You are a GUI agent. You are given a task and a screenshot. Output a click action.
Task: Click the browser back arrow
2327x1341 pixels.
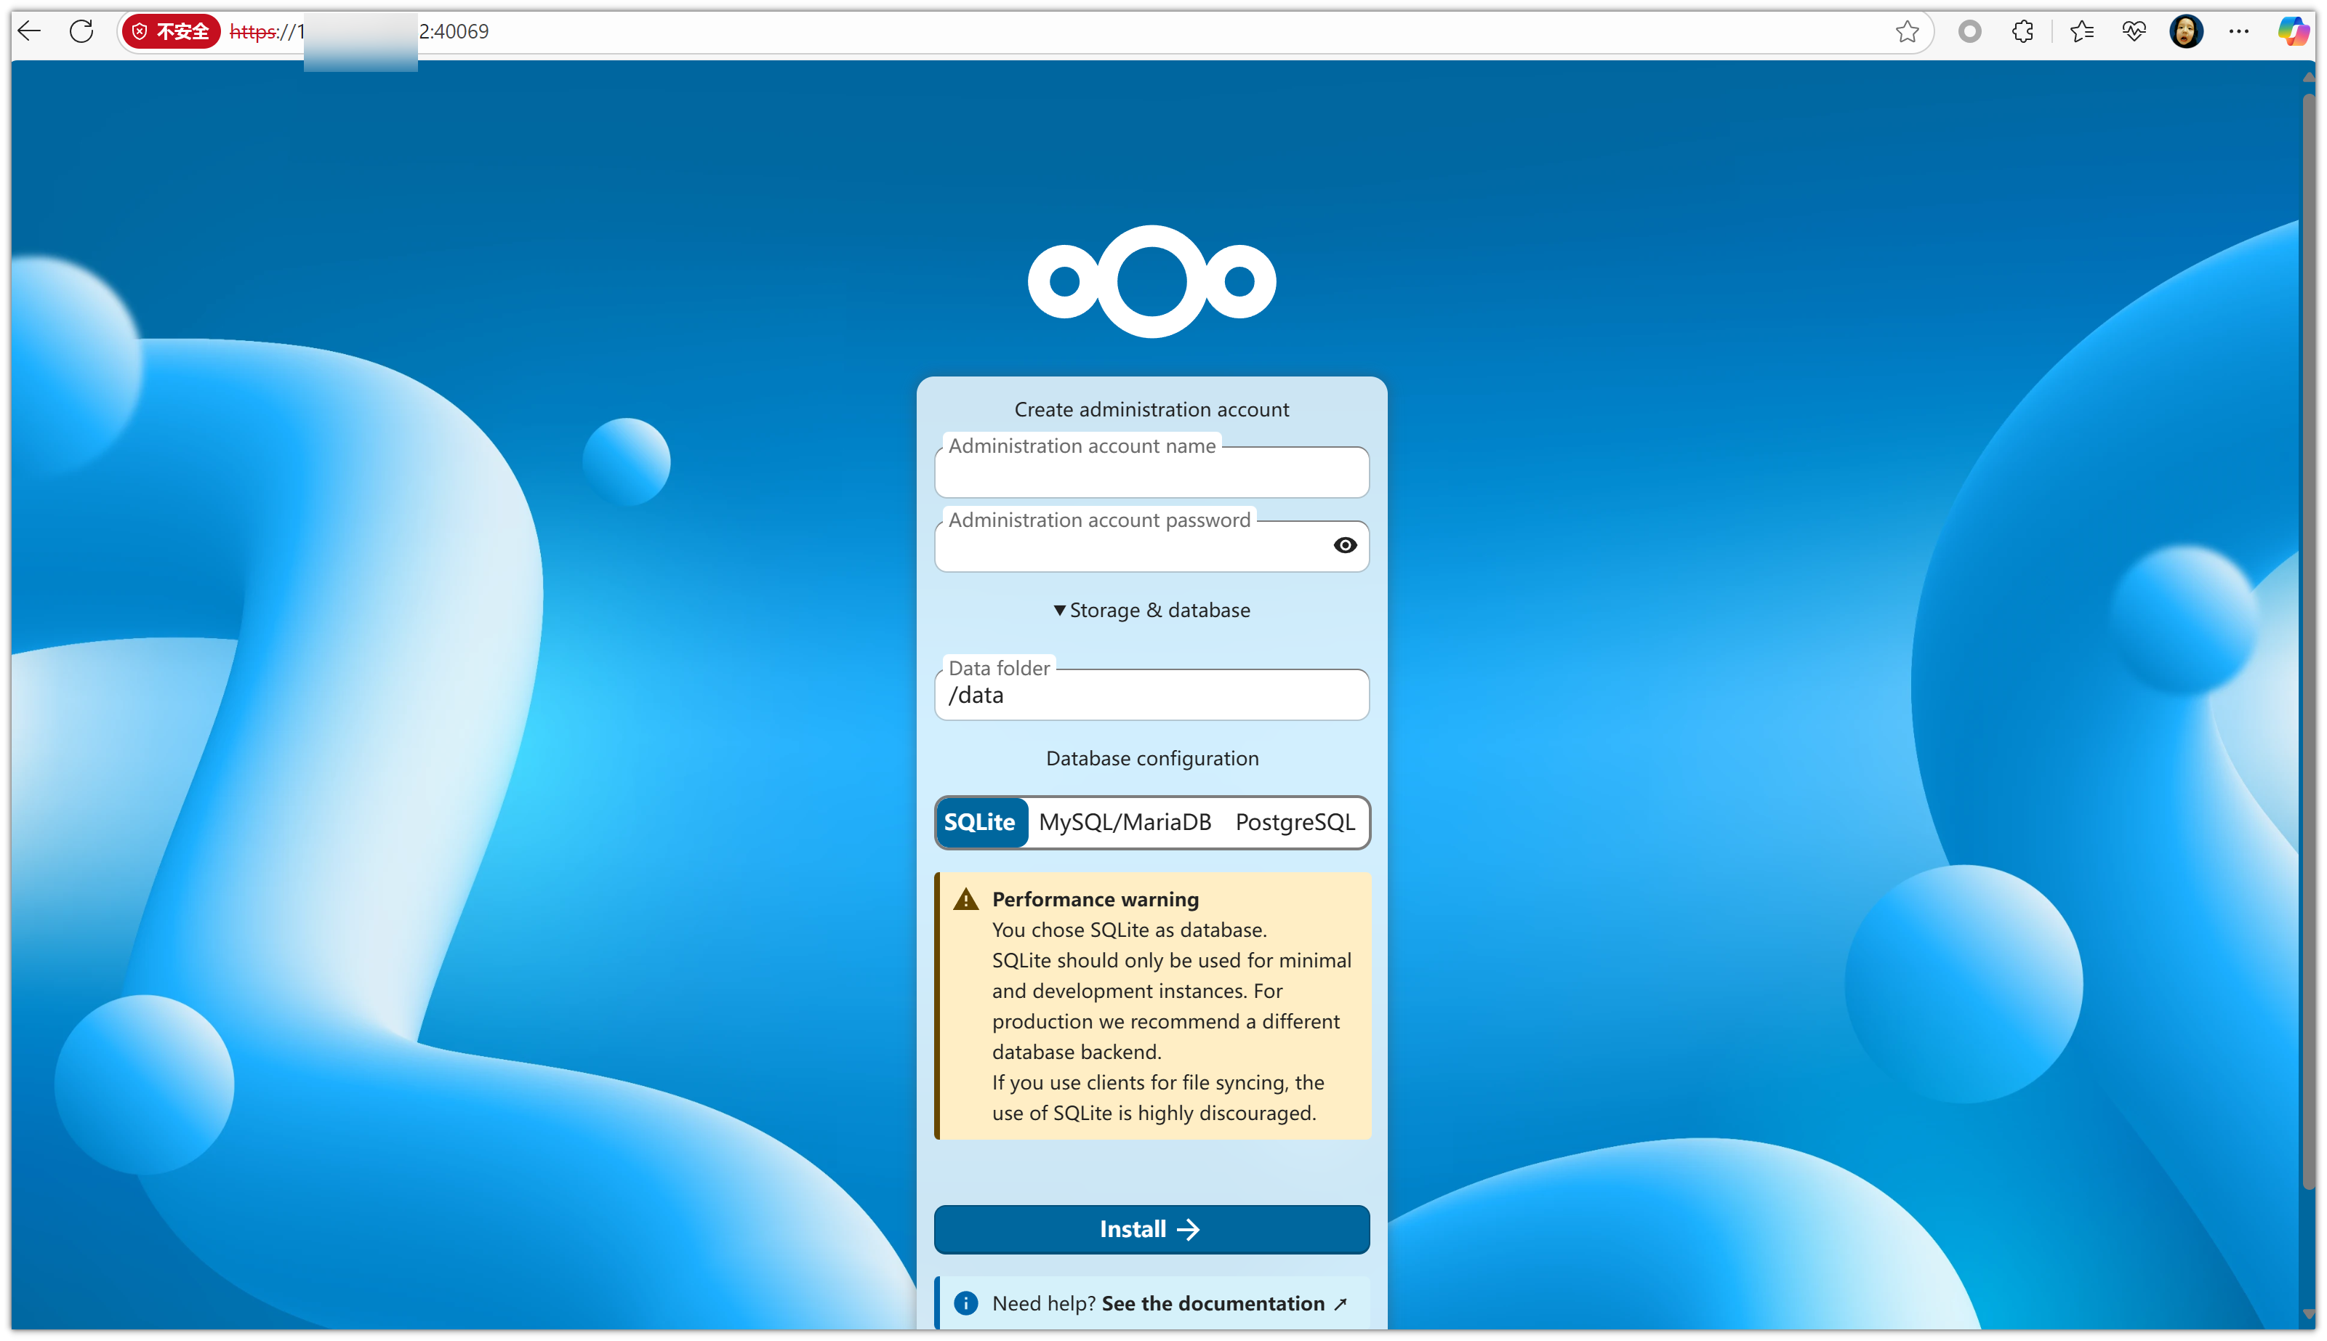pyautogui.click(x=30, y=31)
